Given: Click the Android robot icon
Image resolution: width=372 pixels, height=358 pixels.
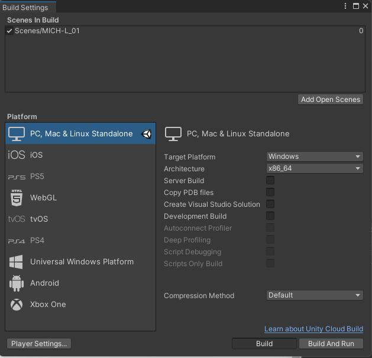Looking at the screenshot, I should [17, 283].
